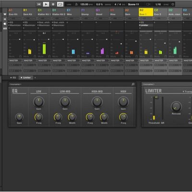
Task: Cue F1 Stomp channel headphone icon
Action: [93, 56]
